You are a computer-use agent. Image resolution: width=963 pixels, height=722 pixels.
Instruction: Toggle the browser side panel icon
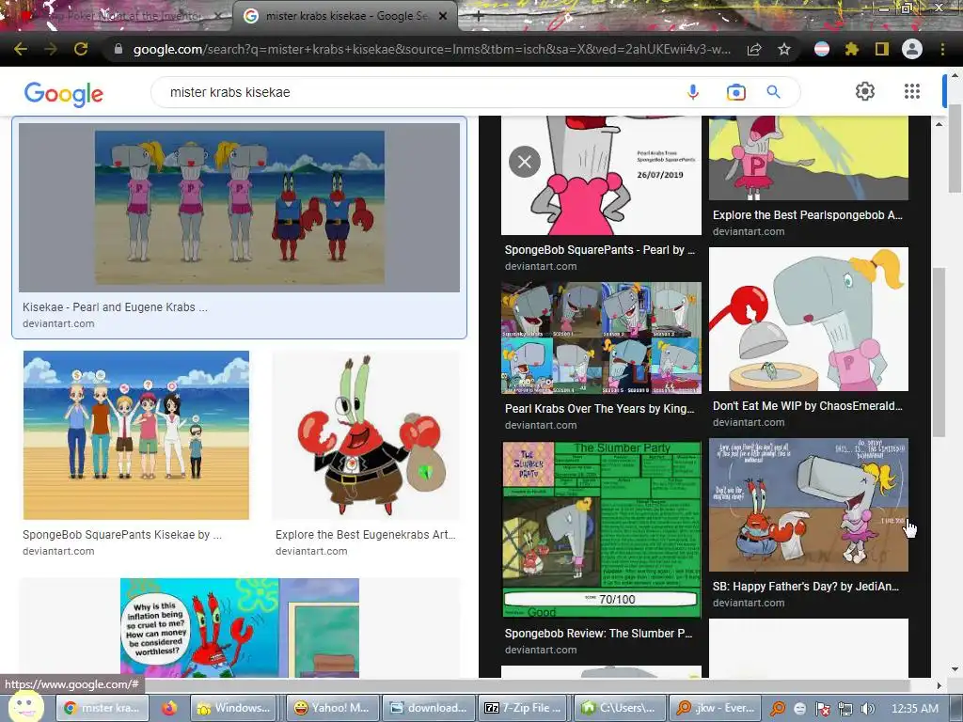(882, 49)
